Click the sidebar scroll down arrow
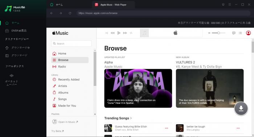254x137 pixels. coord(95,114)
